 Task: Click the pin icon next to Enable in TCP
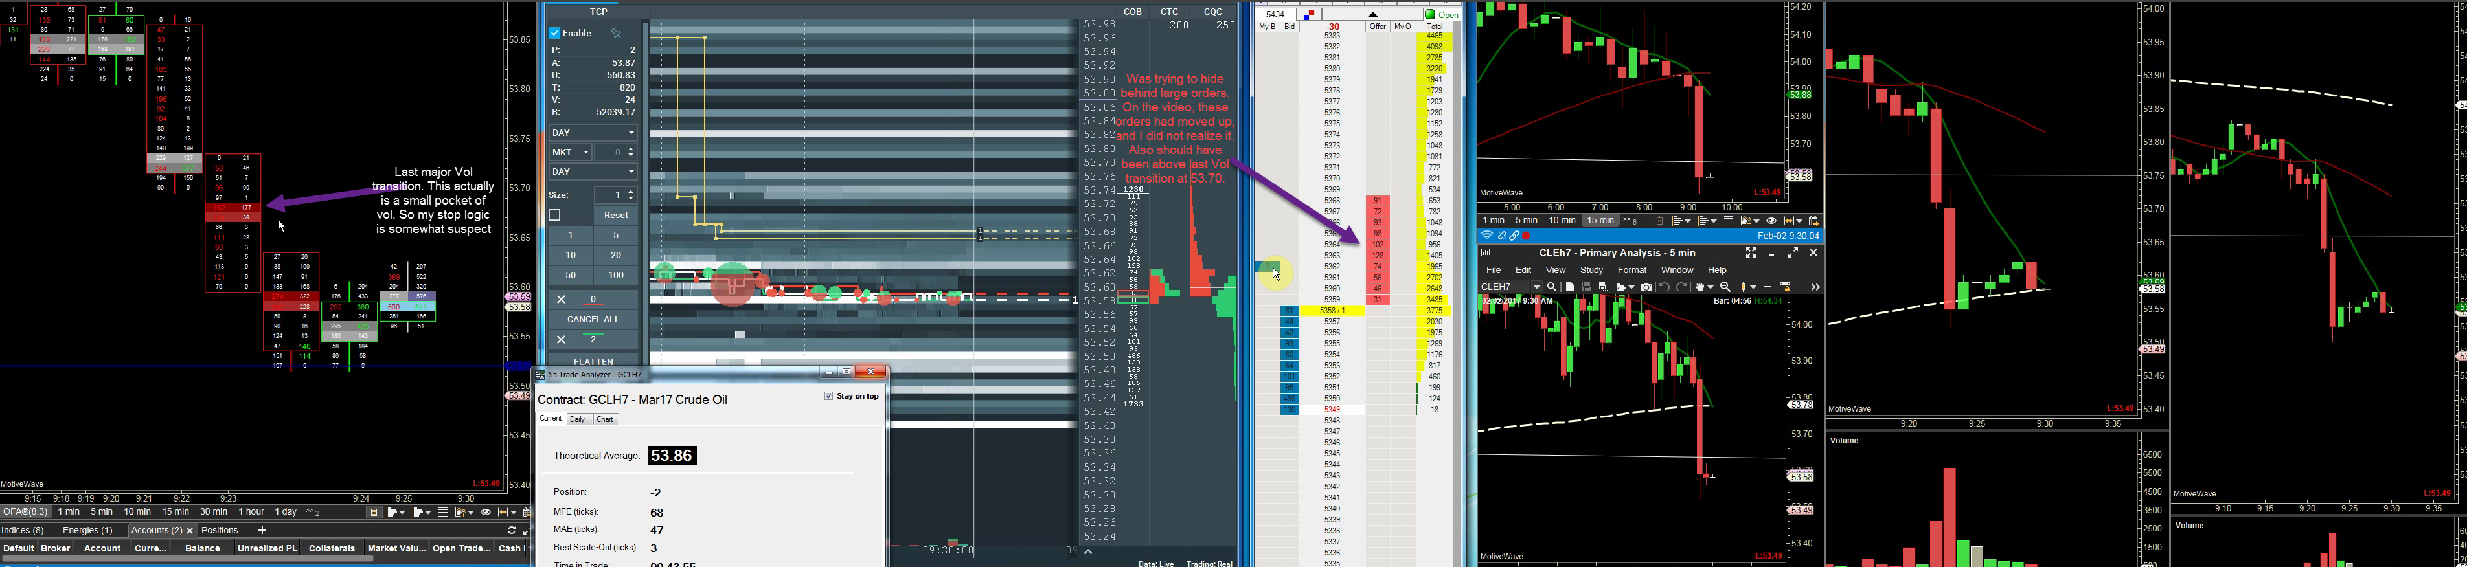tap(617, 34)
